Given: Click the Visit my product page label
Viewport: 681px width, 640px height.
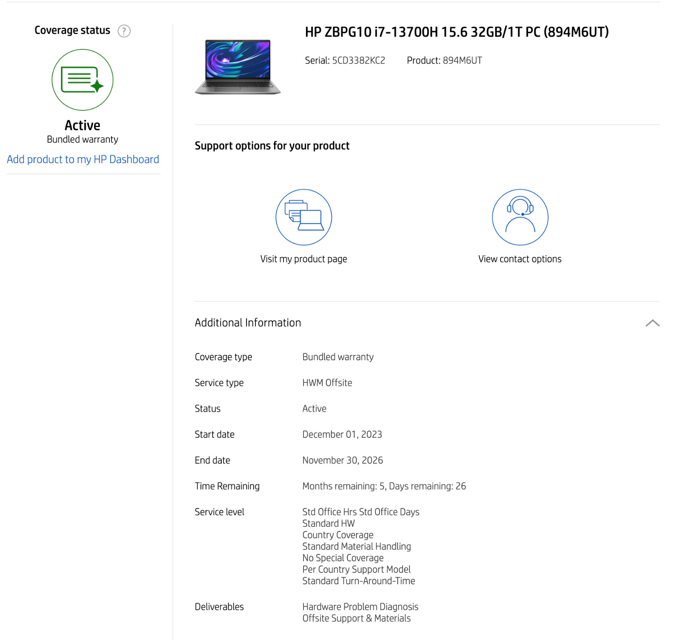Looking at the screenshot, I should (303, 259).
